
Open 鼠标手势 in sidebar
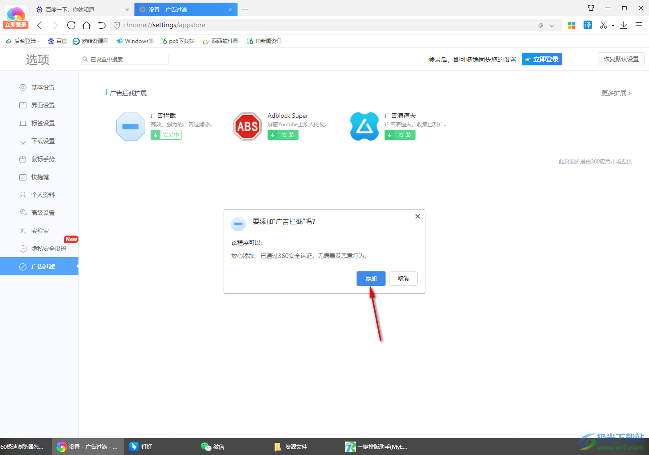pos(39,159)
